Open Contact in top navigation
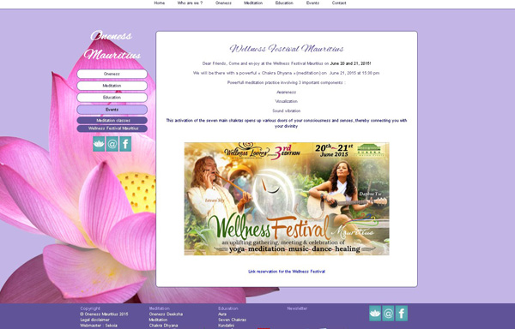 click(339, 3)
